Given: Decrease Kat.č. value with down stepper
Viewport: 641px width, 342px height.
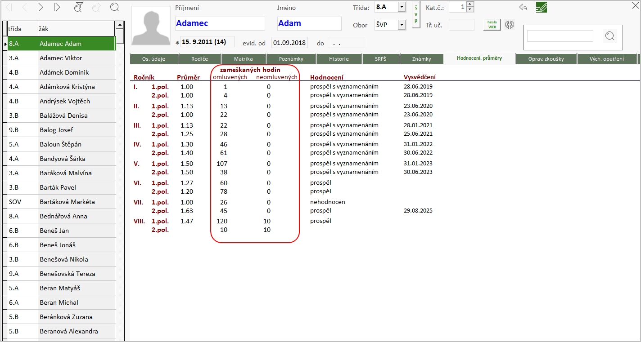Looking at the screenshot, I should pyautogui.click(x=470, y=9).
